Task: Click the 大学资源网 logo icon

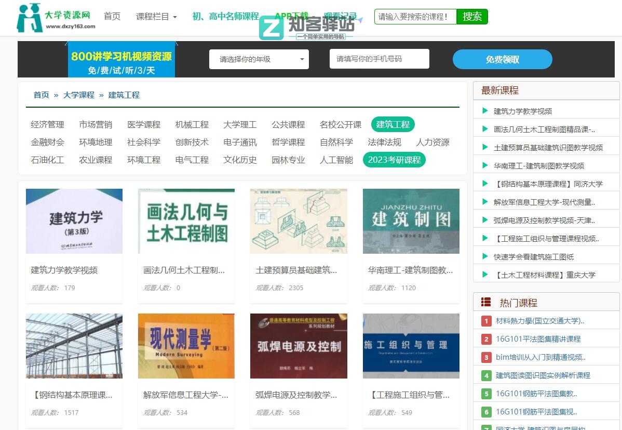Action: click(x=29, y=17)
